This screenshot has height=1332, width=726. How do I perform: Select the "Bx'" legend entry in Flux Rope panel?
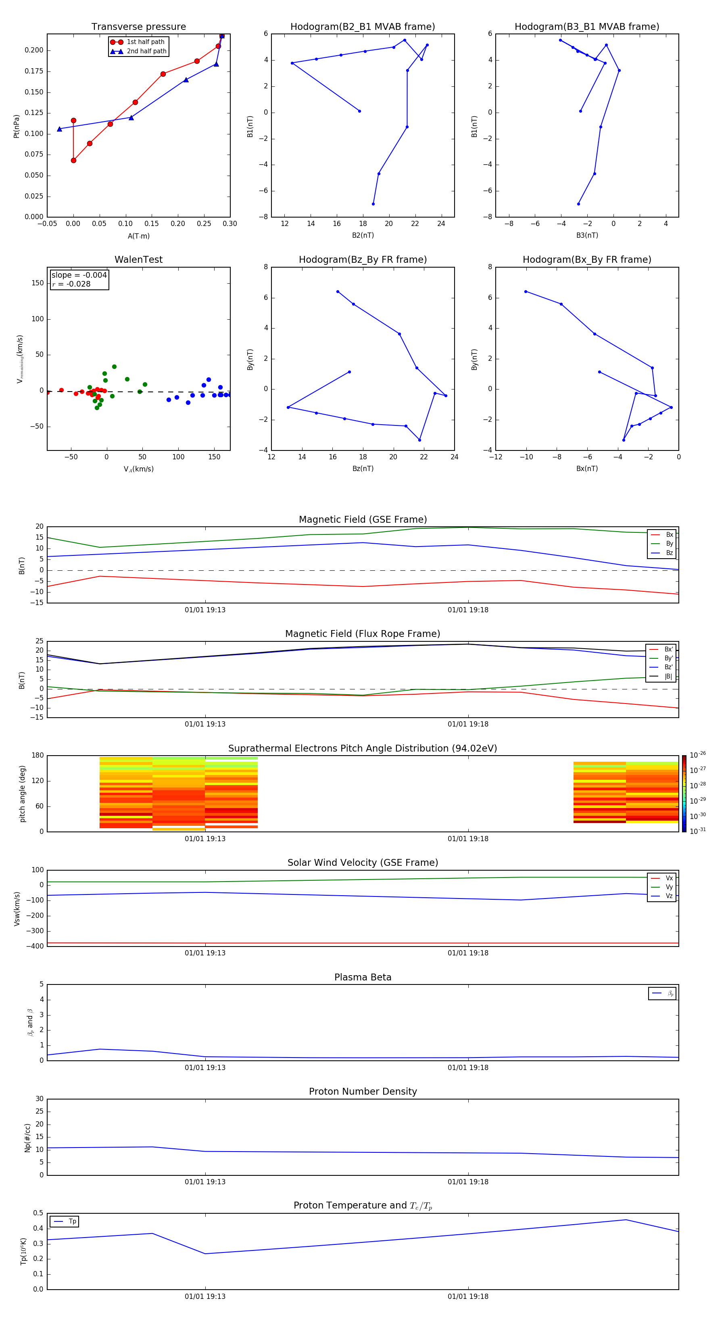pyautogui.click(x=661, y=649)
